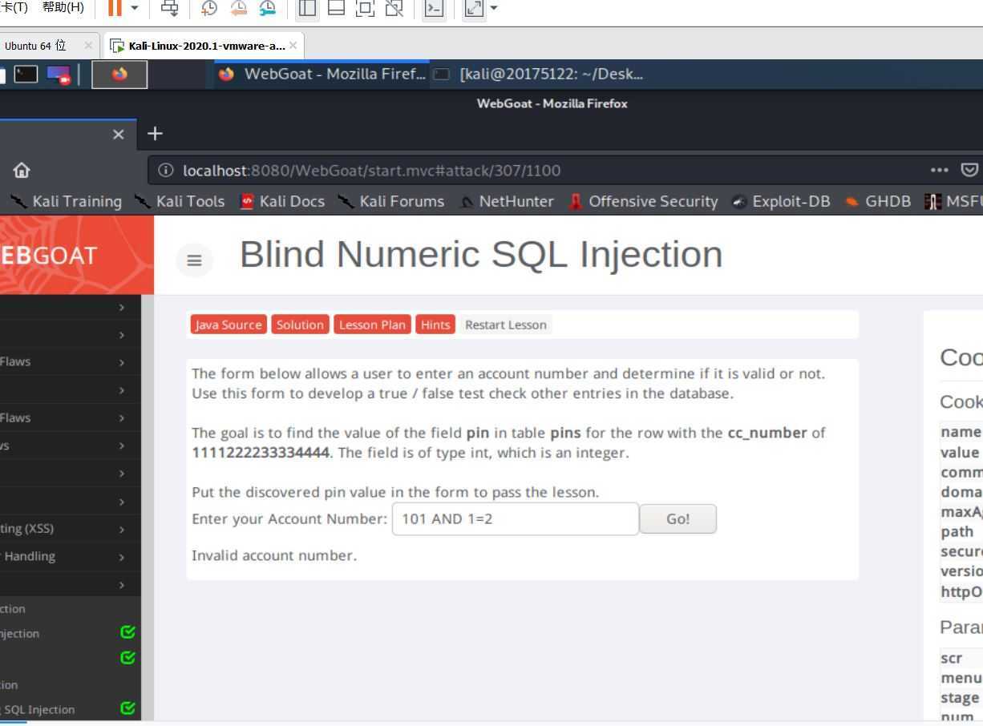This screenshot has height=726, width=983.
Task: Click the Firefox launcher in Kali panel
Action: (x=119, y=75)
